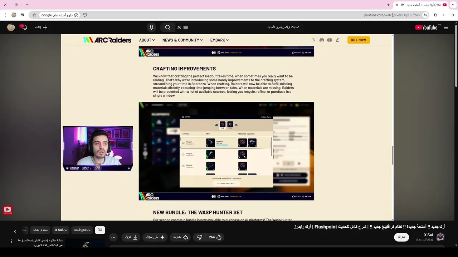Open the YouTube hamburger guide menu
The height and width of the screenshot is (257, 458).
click(x=446, y=27)
